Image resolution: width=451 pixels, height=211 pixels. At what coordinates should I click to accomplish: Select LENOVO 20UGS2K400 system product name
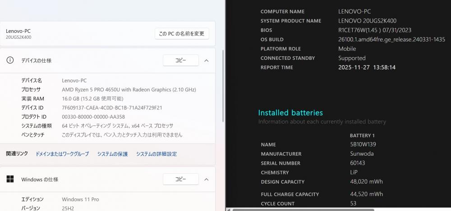367,21
